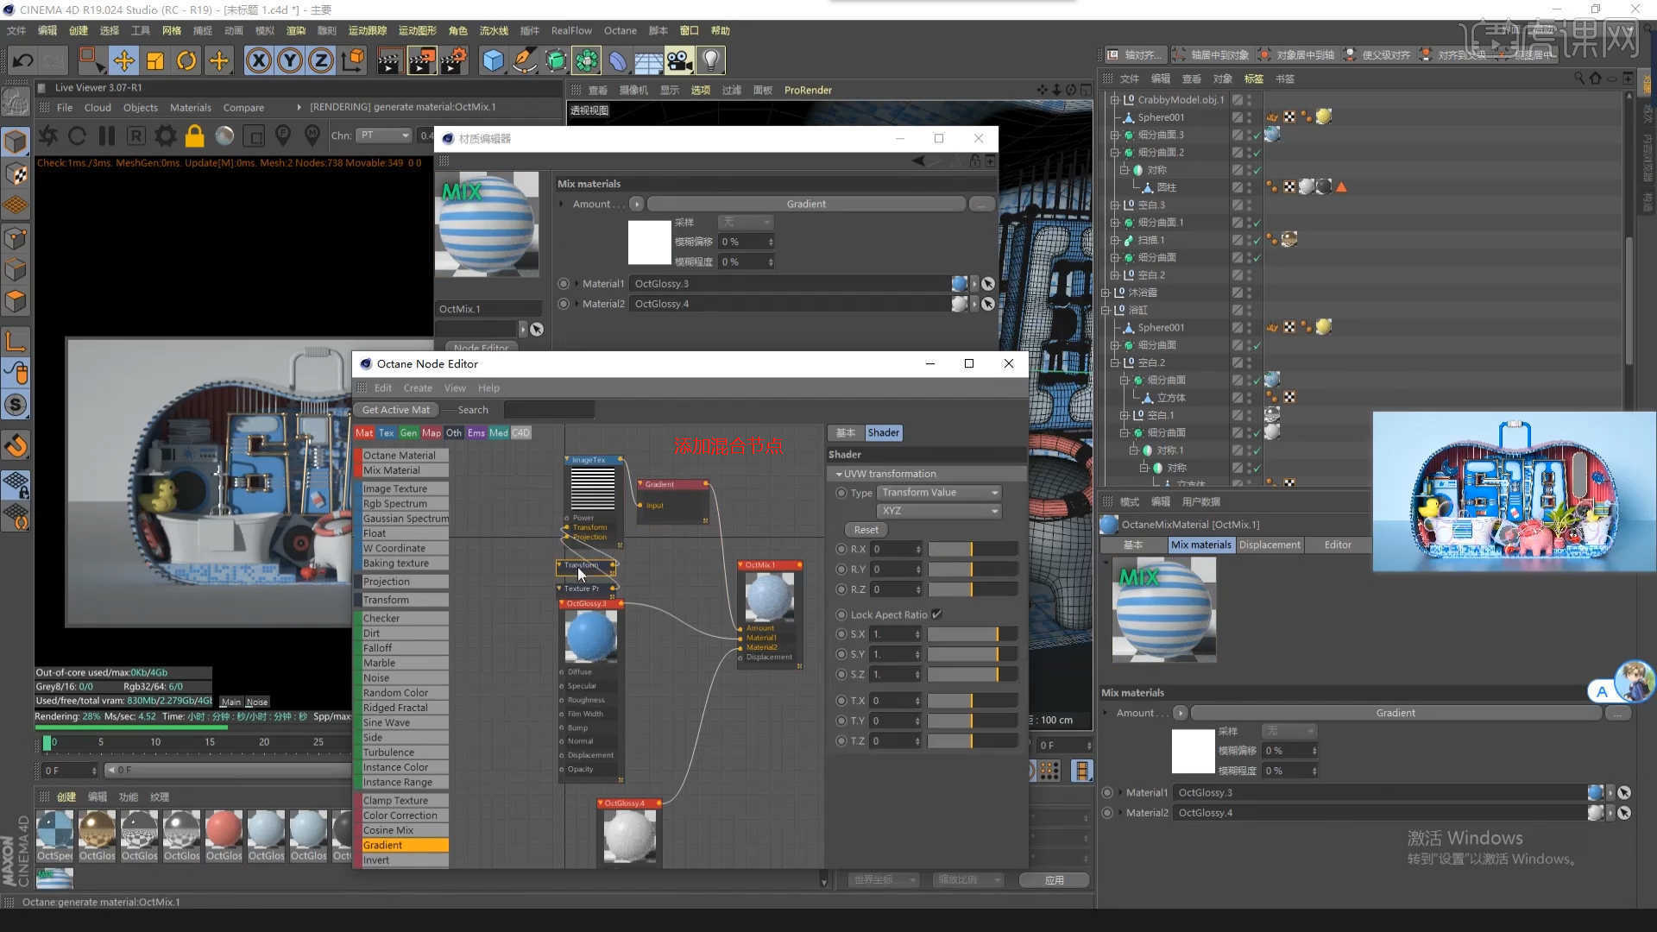The height and width of the screenshot is (932, 1657).
Task: Select the Move tool icon
Action: click(x=123, y=60)
